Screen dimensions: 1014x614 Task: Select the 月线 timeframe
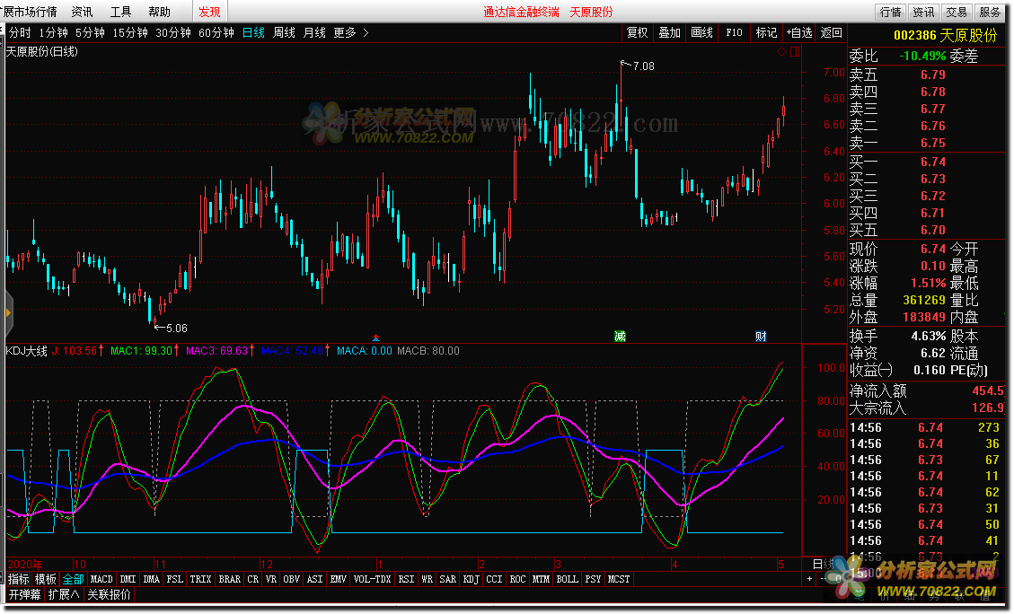click(x=314, y=32)
